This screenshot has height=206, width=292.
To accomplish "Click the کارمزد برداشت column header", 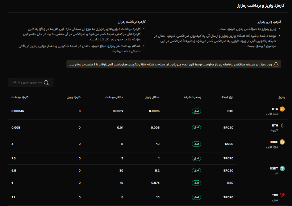I will (x=20, y=97).
